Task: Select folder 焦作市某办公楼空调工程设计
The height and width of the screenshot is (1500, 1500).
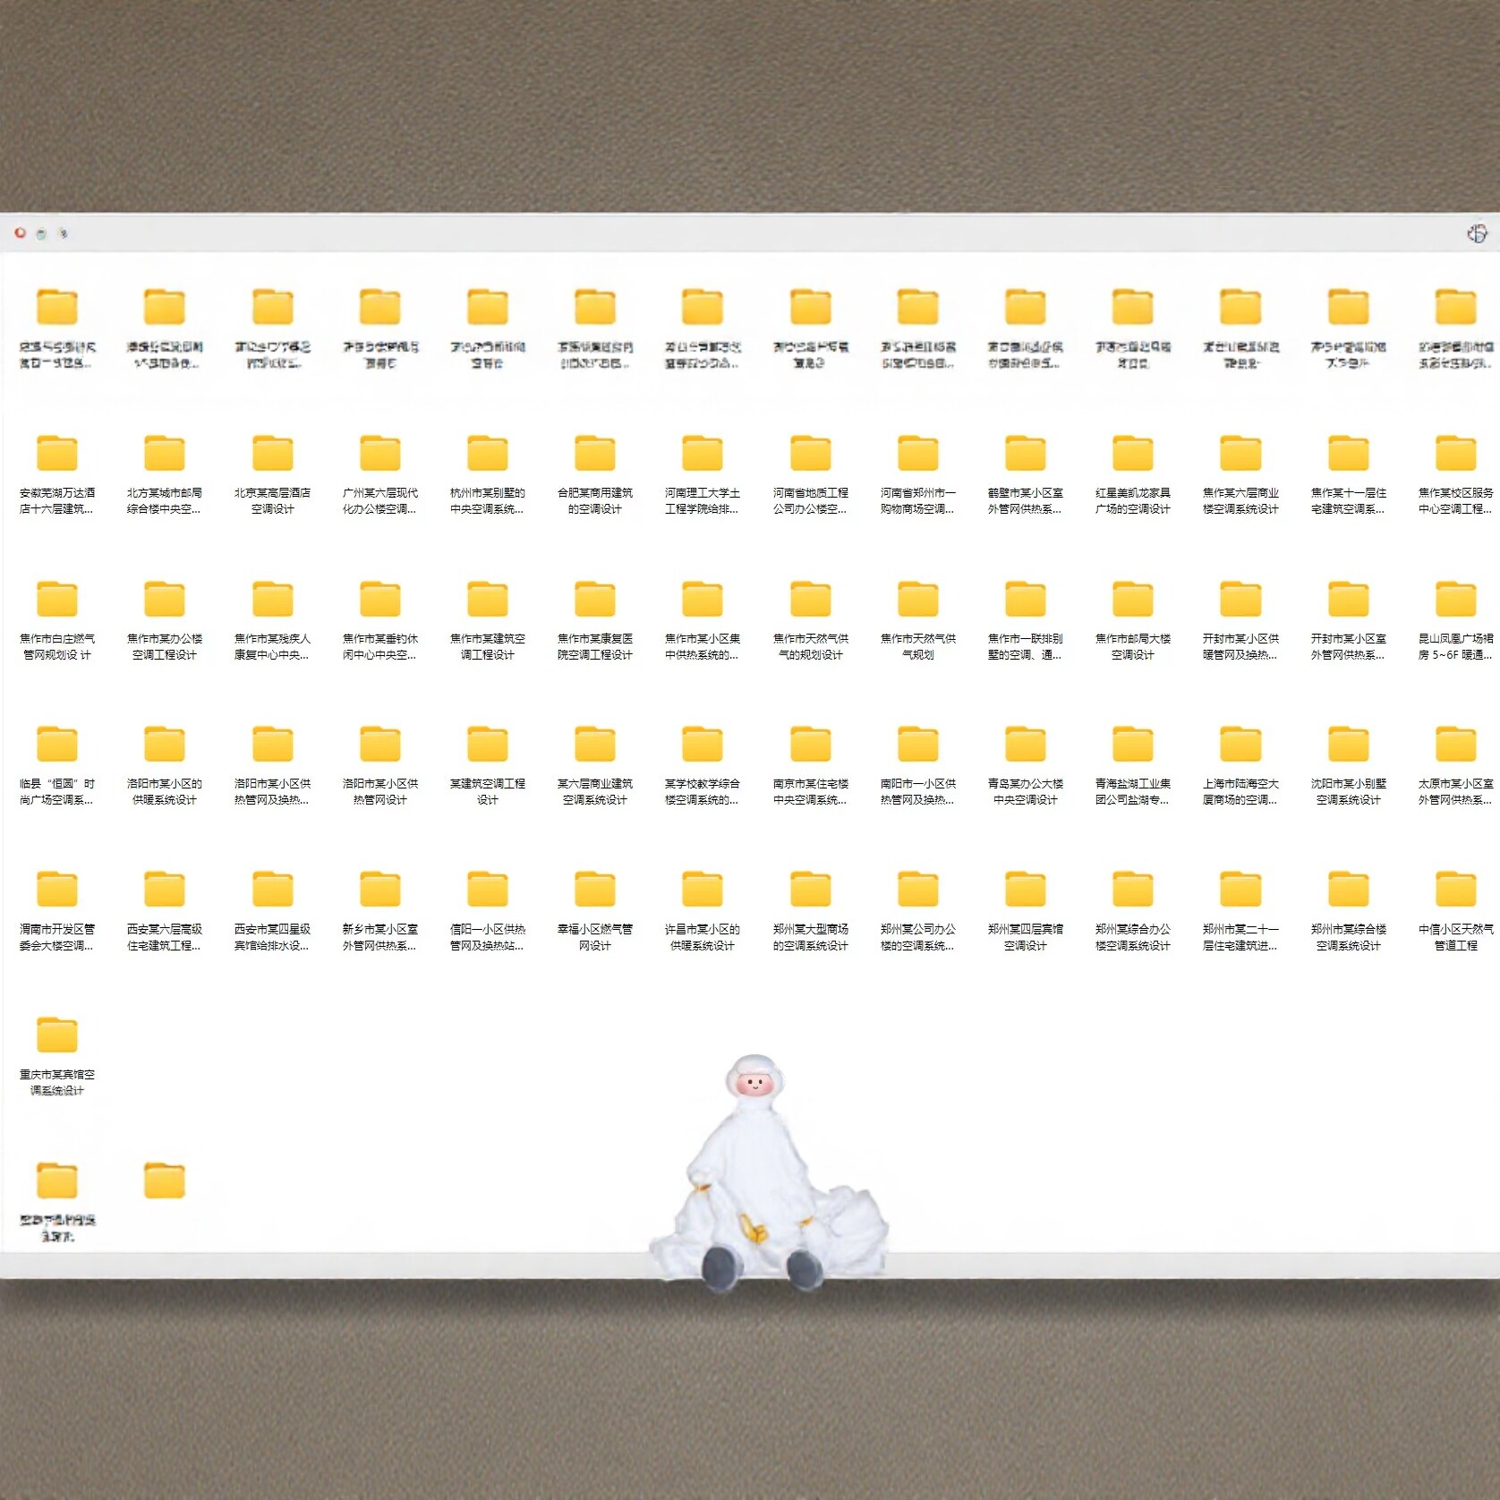Action: tap(165, 600)
